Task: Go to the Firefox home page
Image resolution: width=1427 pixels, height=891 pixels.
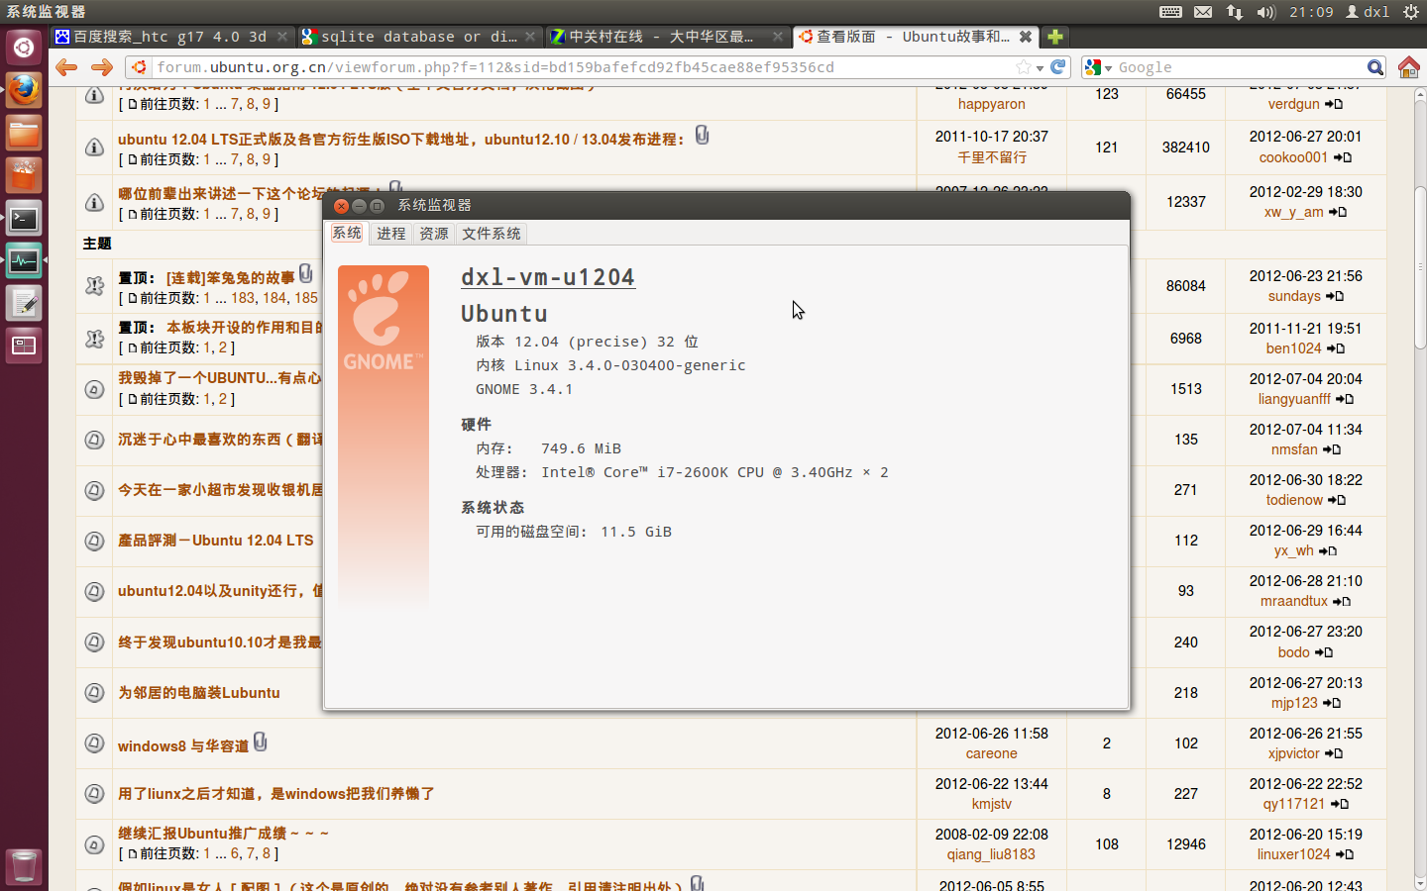Action: pyautogui.click(x=1409, y=67)
